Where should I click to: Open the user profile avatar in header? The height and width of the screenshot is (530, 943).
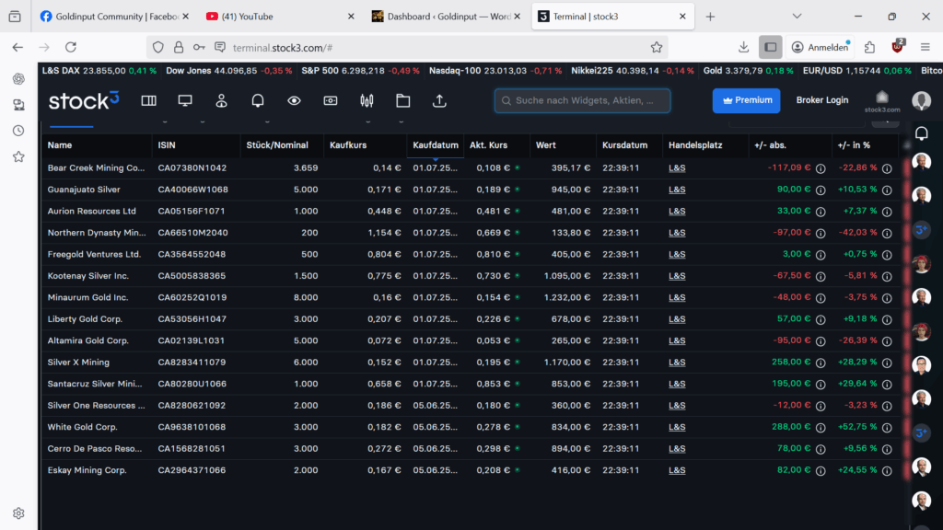pyautogui.click(x=921, y=101)
